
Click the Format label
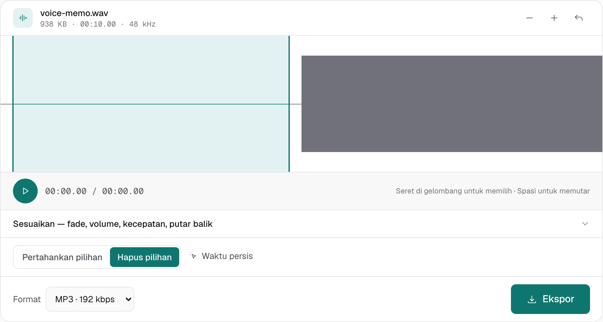tap(27, 299)
